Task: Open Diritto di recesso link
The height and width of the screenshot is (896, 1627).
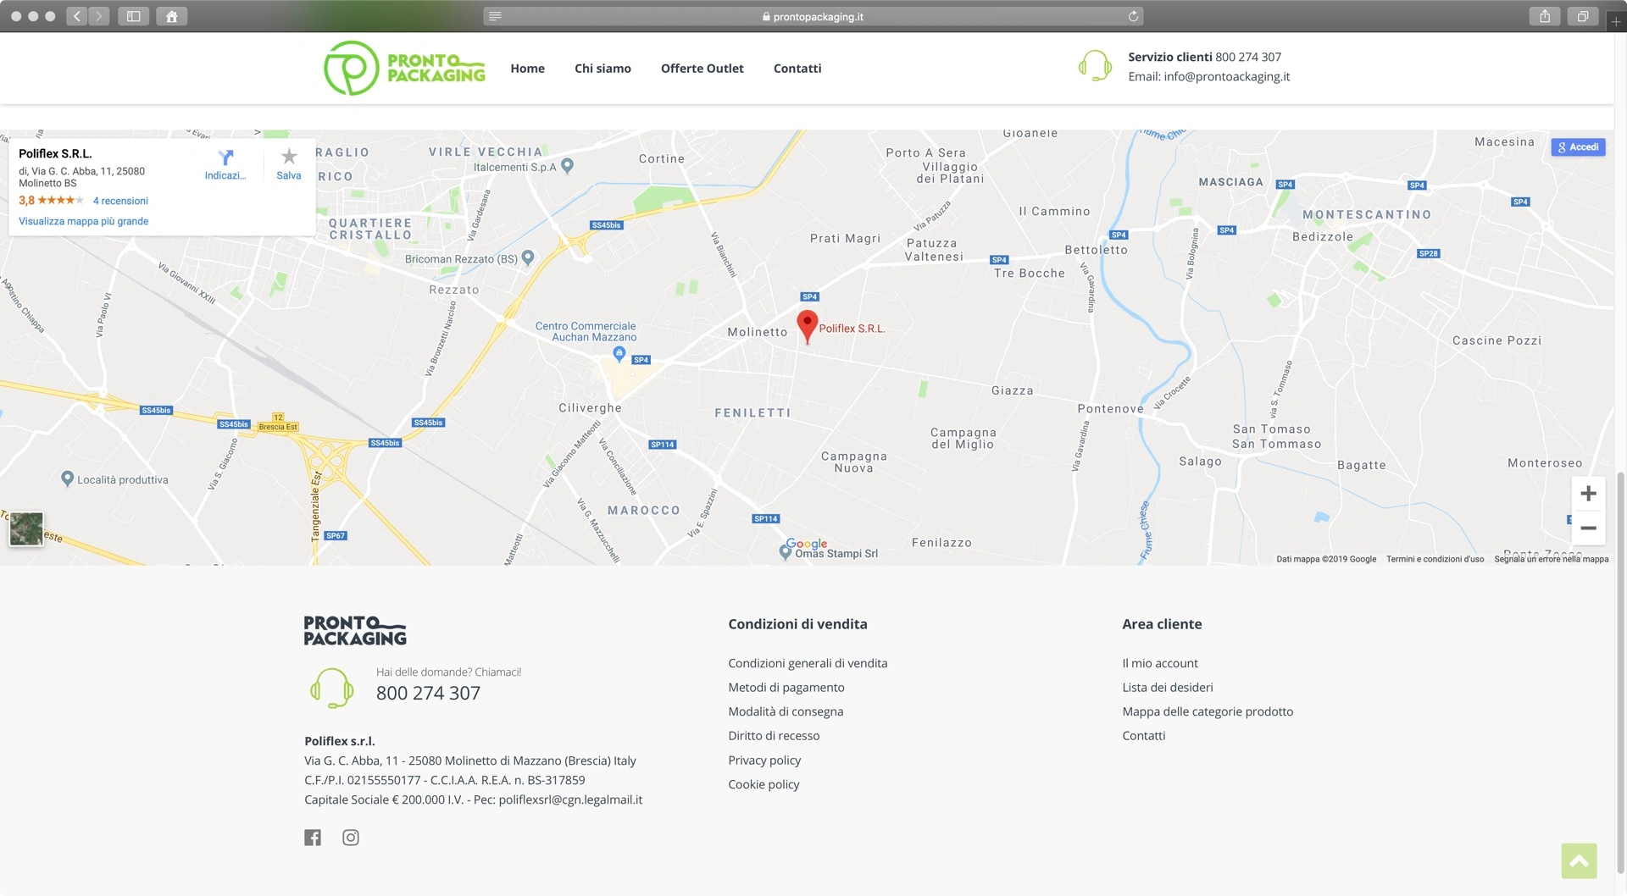Action: point(774,736)
